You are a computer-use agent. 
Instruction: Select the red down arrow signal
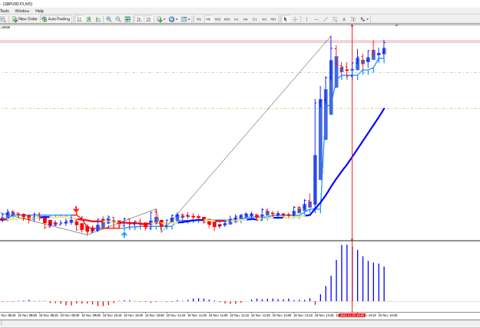[76, 209]
